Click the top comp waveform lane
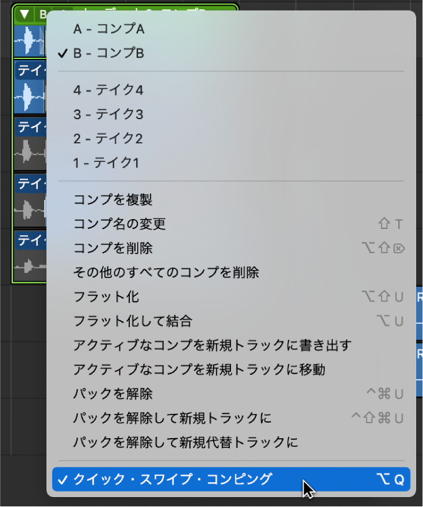 (30, 40)
